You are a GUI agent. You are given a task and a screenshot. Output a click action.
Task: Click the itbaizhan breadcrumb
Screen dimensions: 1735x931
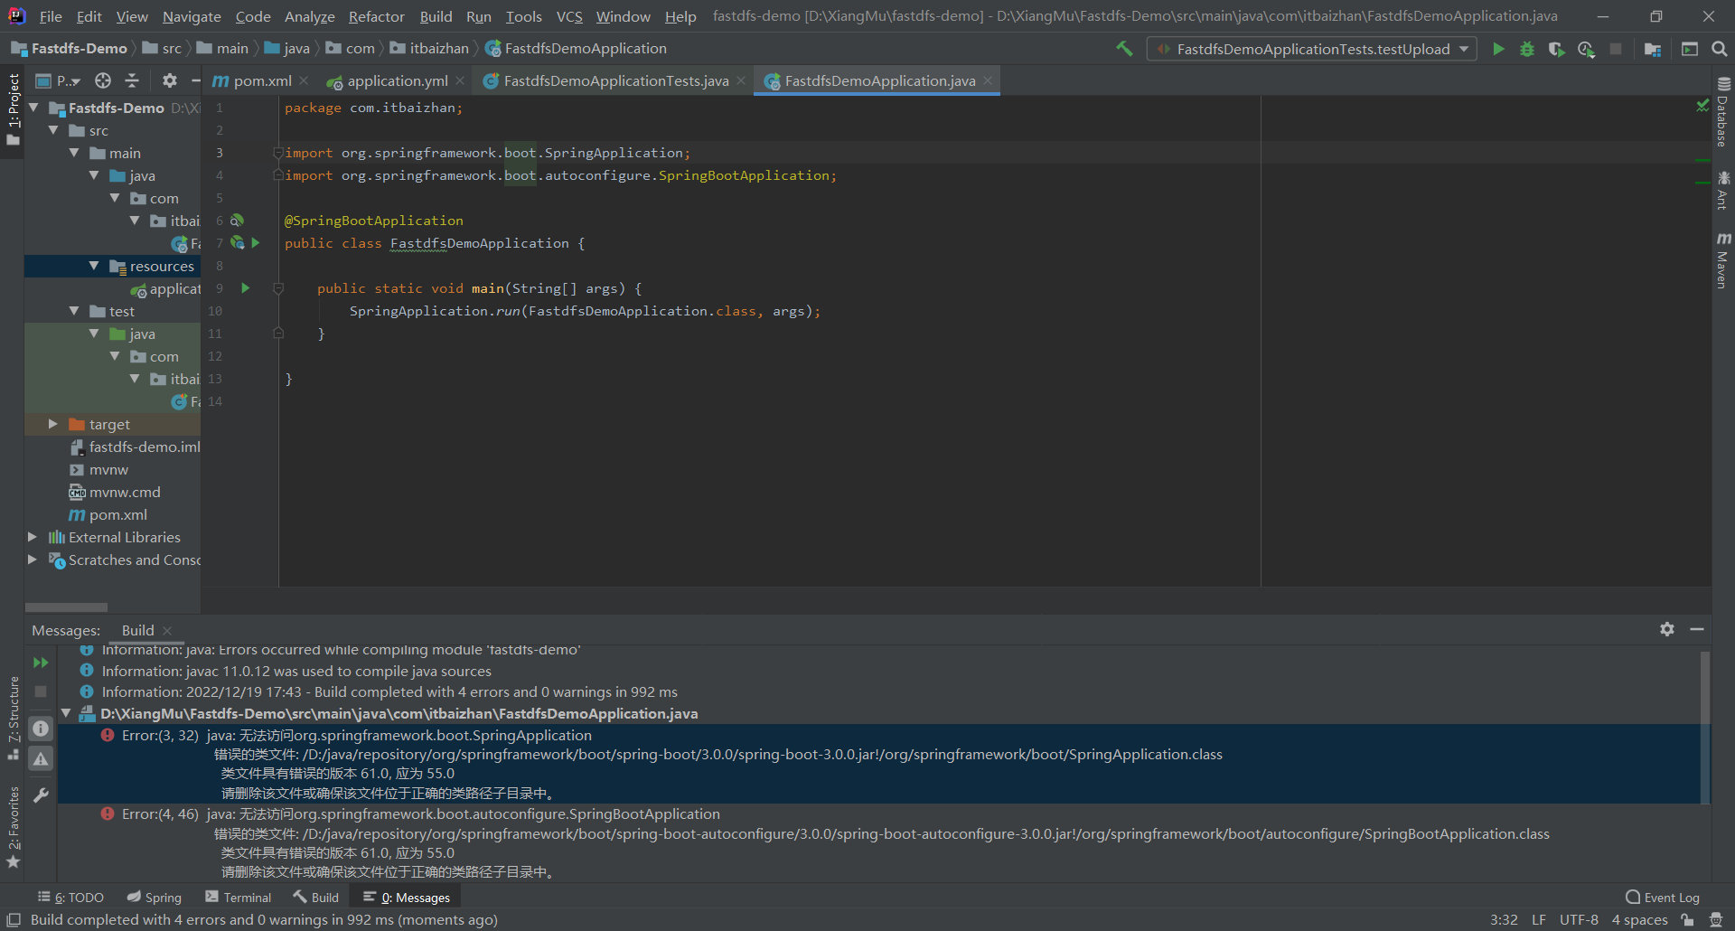[x=429, y=49]
